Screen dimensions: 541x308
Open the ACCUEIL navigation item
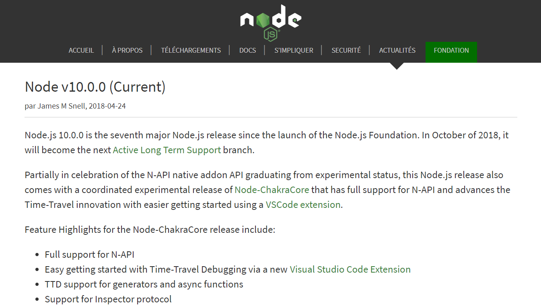point(81,50)
